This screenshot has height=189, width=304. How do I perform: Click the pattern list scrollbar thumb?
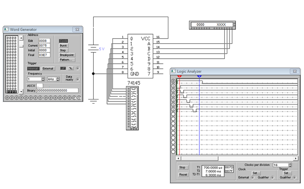pos(21,46)
